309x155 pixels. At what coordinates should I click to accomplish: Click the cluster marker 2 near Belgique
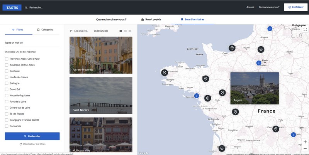pyautogui.click(x=270, y=29)
